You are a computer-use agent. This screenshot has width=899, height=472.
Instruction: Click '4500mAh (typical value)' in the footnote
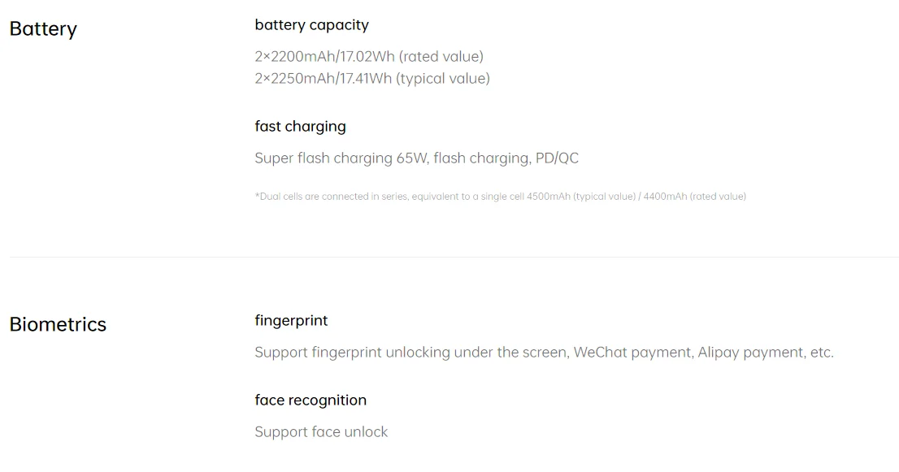pyautogui.click(x=581, y=197)
